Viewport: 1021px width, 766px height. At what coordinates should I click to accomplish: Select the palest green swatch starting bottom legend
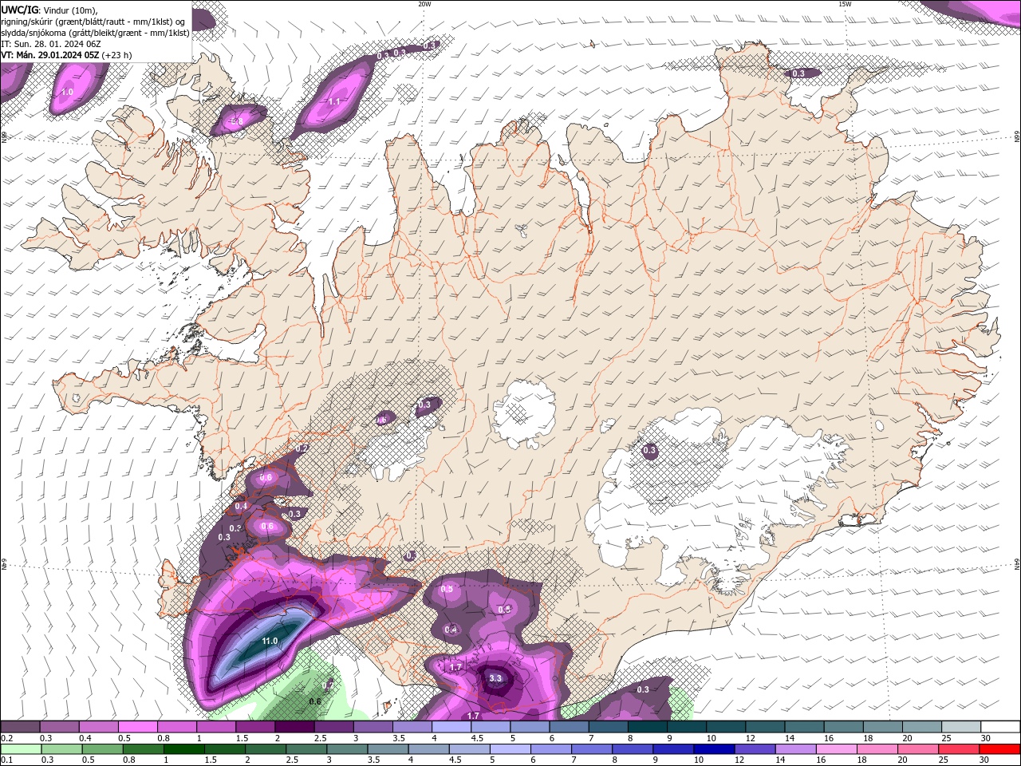click(20, 749)
